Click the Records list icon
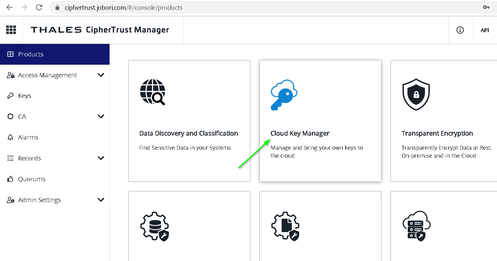Screen dimensions: 497x261 10,158
